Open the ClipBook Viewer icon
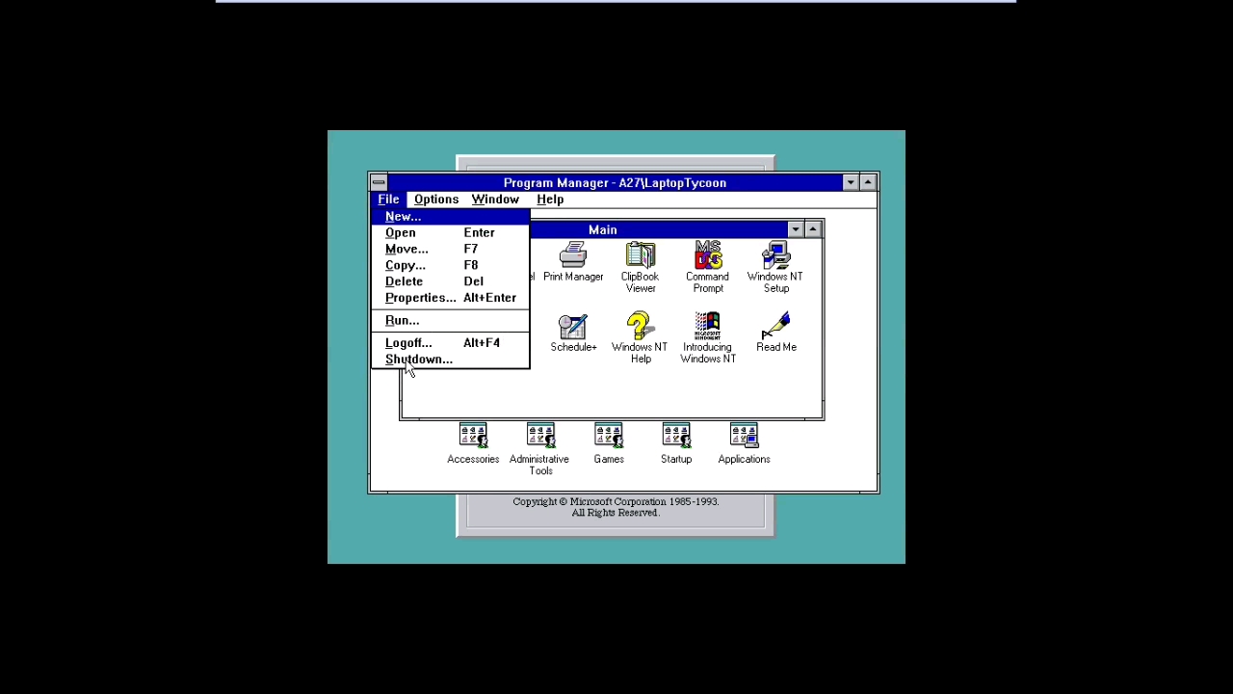Screen dimensions: 1233x694 (640, 267)
